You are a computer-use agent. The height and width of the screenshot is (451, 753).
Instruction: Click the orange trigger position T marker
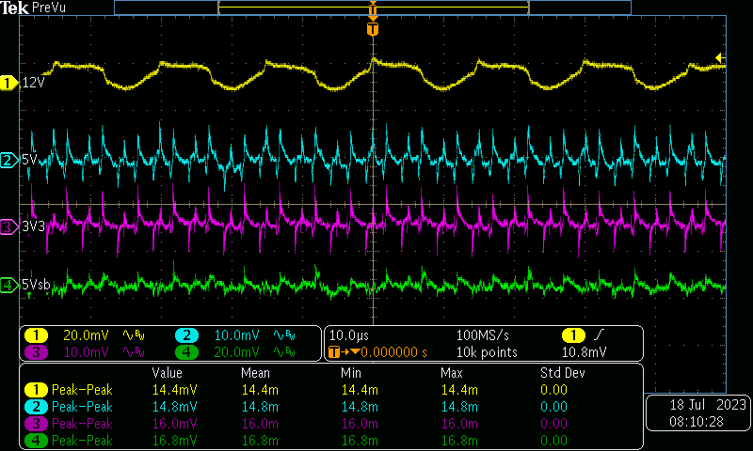(x=373, y=29)
